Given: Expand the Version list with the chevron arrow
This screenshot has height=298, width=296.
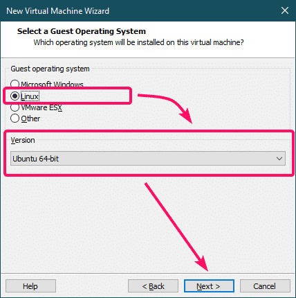Looking at the screenshot, I should point(279,159).
